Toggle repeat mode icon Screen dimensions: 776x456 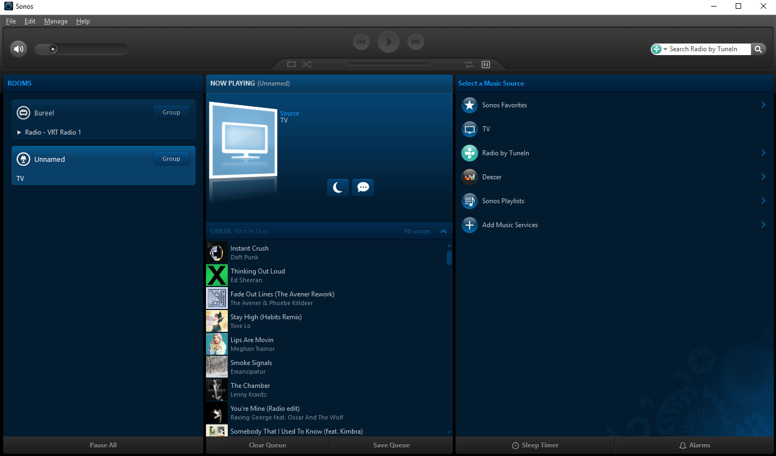(292, 64)
